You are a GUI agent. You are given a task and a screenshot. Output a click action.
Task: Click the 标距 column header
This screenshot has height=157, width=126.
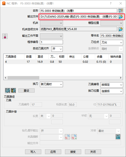(x=62, y=57)
